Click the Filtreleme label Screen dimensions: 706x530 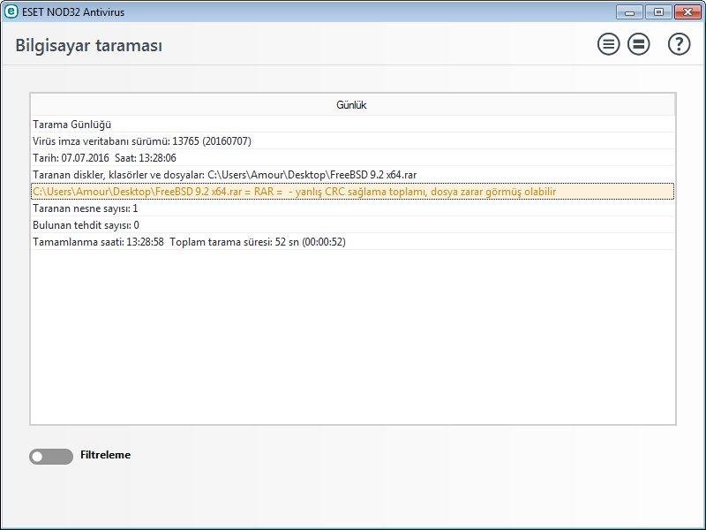tap(105, 455)
